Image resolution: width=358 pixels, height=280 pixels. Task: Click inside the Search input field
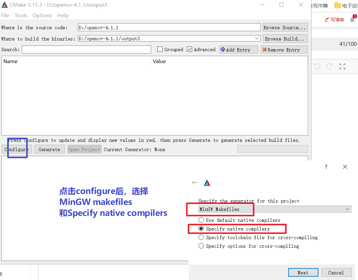coord(86,49)
